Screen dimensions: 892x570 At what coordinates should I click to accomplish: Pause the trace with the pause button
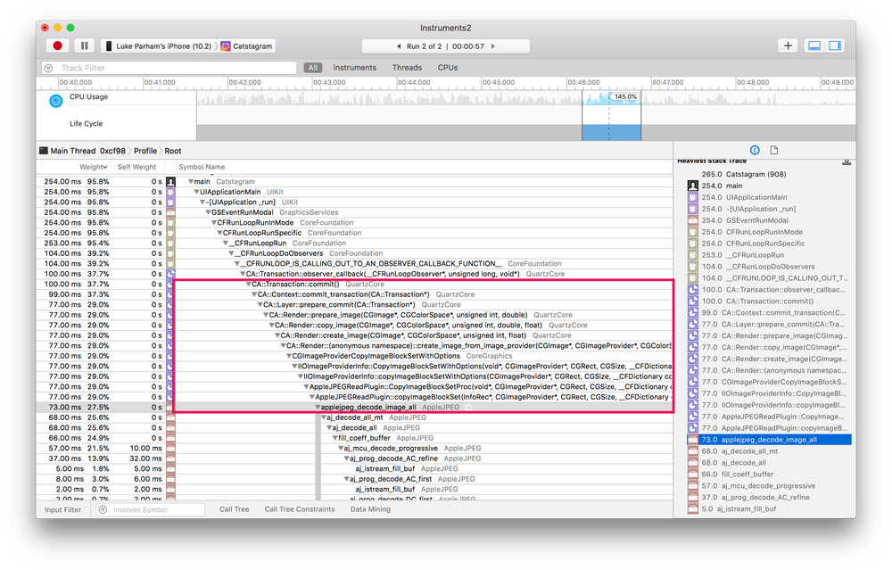coord(84,46)
